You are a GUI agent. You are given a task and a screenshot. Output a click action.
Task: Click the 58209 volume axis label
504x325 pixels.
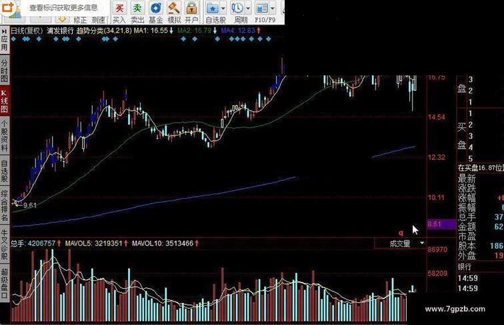[437, 274]
